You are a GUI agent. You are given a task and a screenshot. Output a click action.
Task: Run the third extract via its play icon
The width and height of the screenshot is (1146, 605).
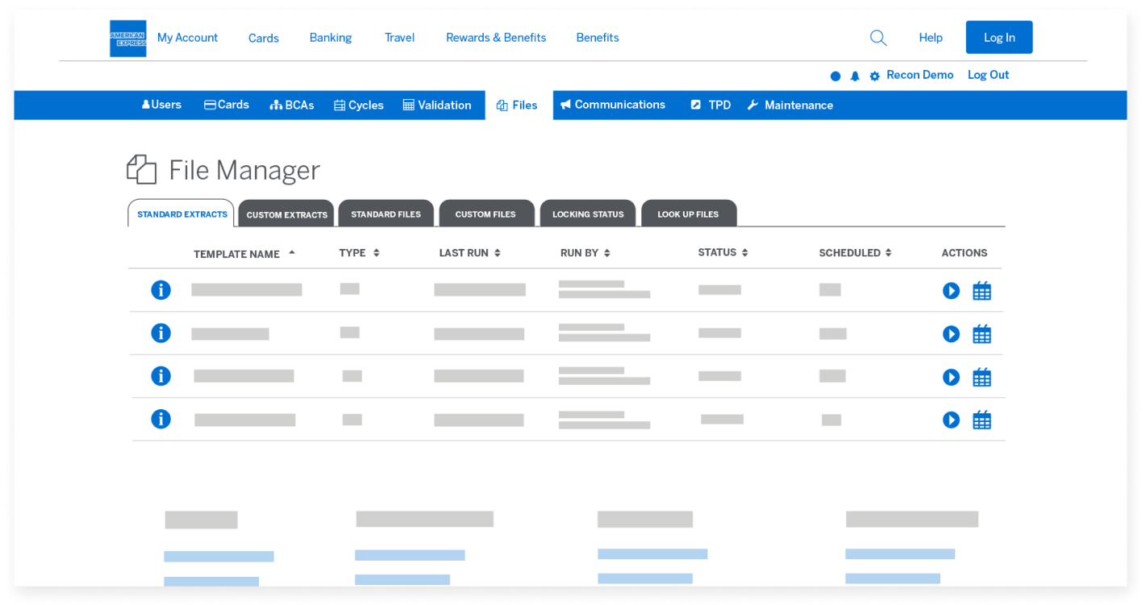tap(951, 376)
